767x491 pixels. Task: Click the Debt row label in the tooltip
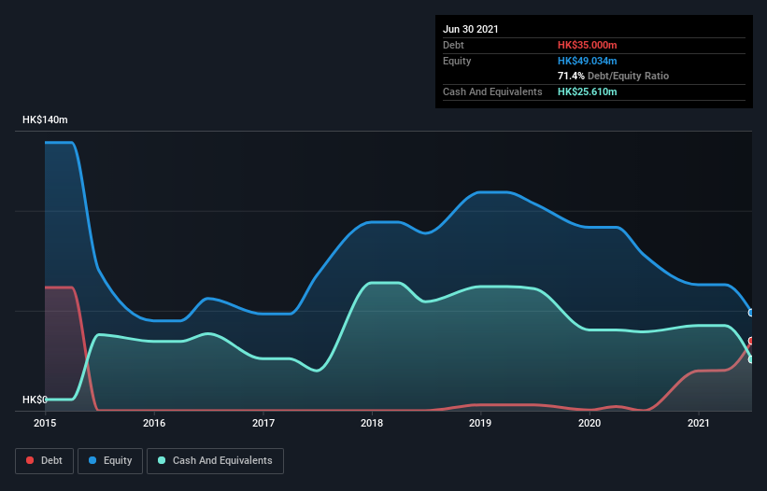click(453, 45)
